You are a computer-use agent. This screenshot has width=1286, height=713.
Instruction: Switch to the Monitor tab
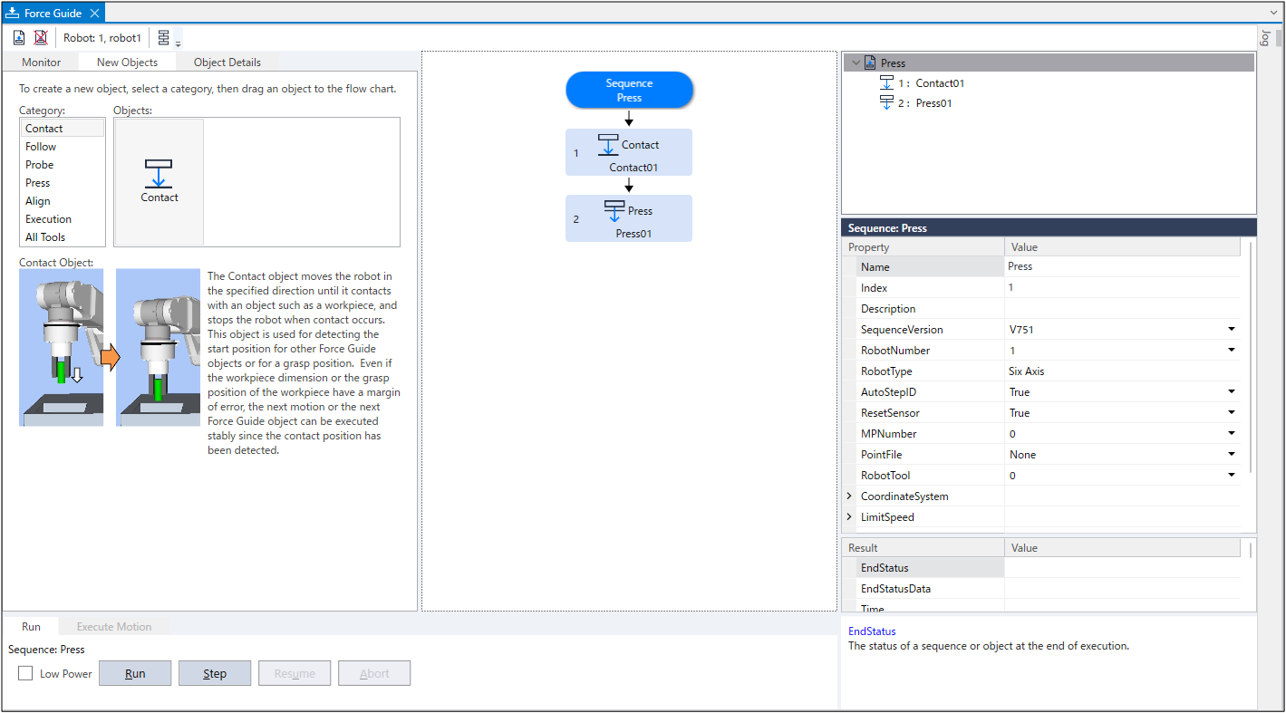click(x=42, y=63)
